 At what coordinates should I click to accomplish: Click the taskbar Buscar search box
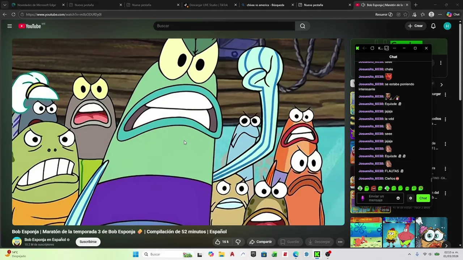coord(168,254)
